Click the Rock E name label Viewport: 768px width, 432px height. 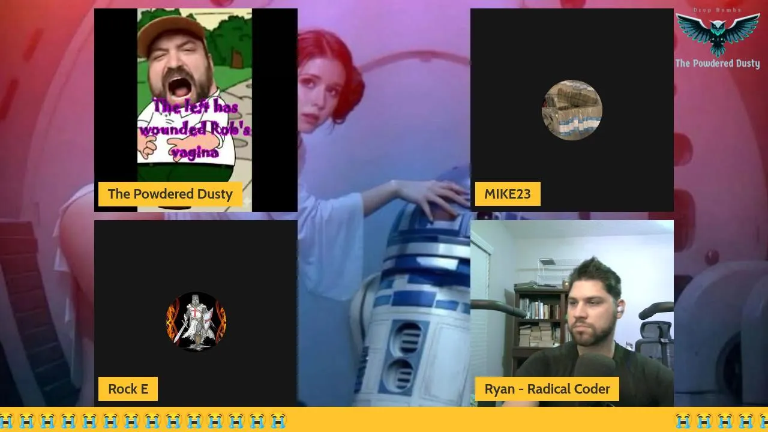[128, 389]
